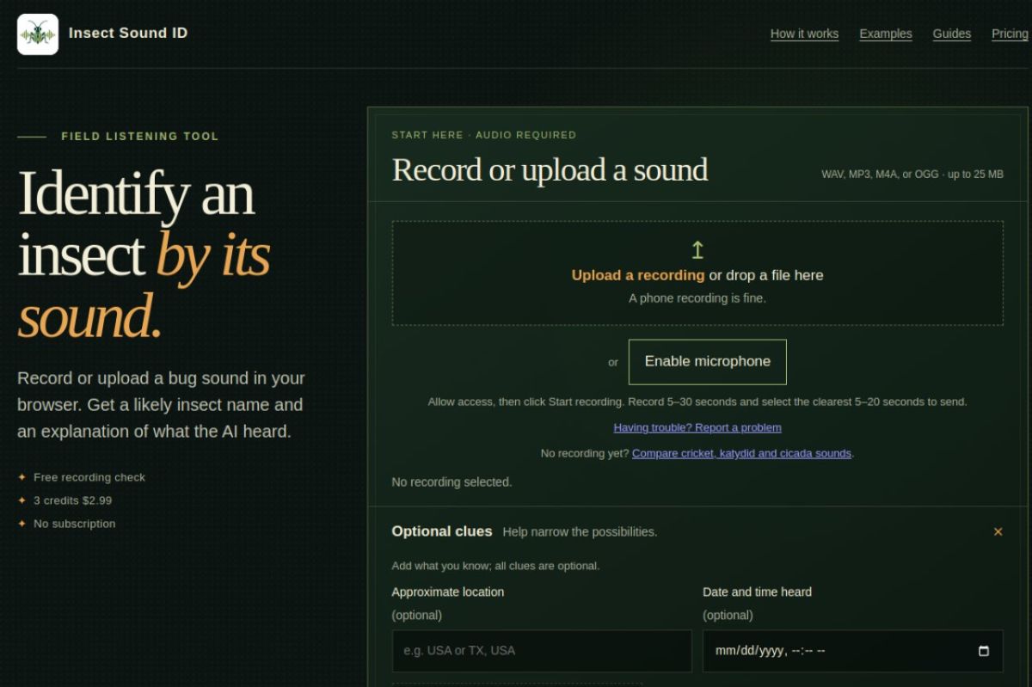Click the 'No recording selected.' status text
This screenshot has width=1032, height=687.
tap(451, 482)
